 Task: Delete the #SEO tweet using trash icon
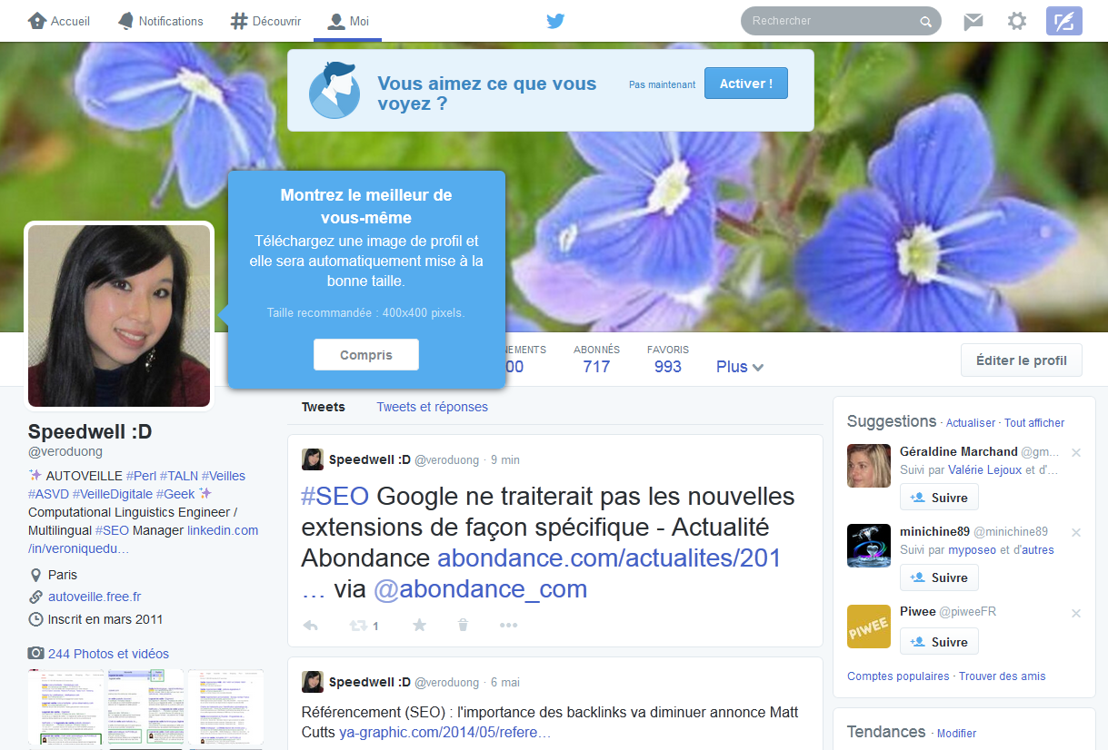[463, 625]
